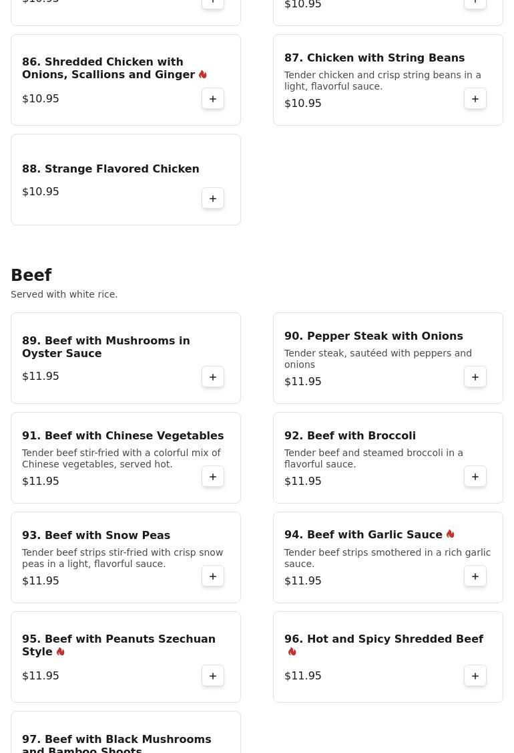Click spicy flame icon beside Garlic Sauce
The image size is (514, 753).
tap(450, 534)
